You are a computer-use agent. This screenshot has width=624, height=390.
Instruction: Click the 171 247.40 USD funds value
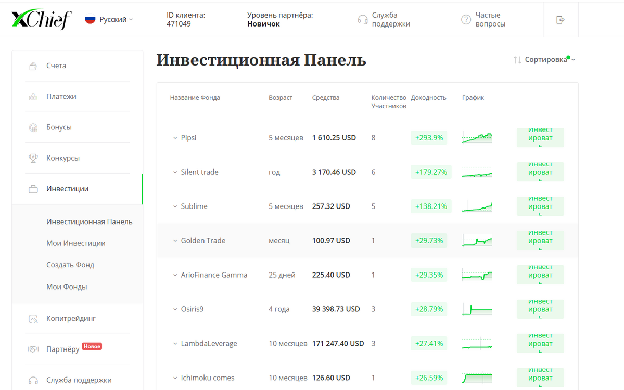(338, 344)
